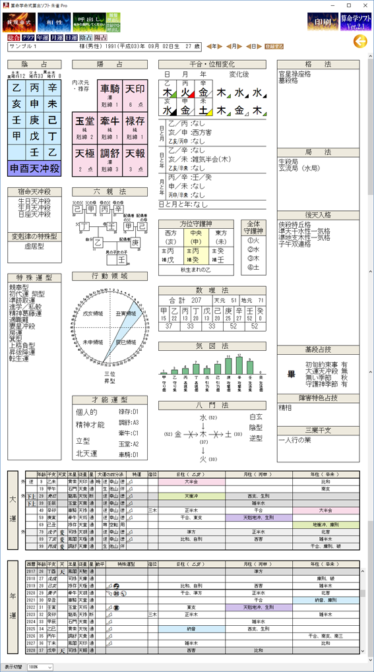Switch to the 陽占 tab
Viewport: 374px width, 672px height.
[x=99, y=38]
